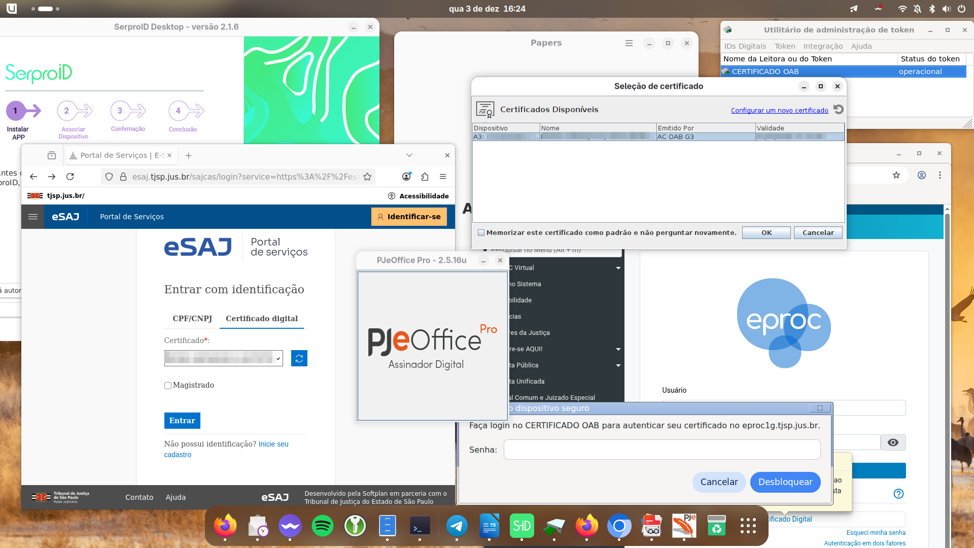Click the help question mark icon in eproc
974x548 pixels.
(x=898, y=494)
